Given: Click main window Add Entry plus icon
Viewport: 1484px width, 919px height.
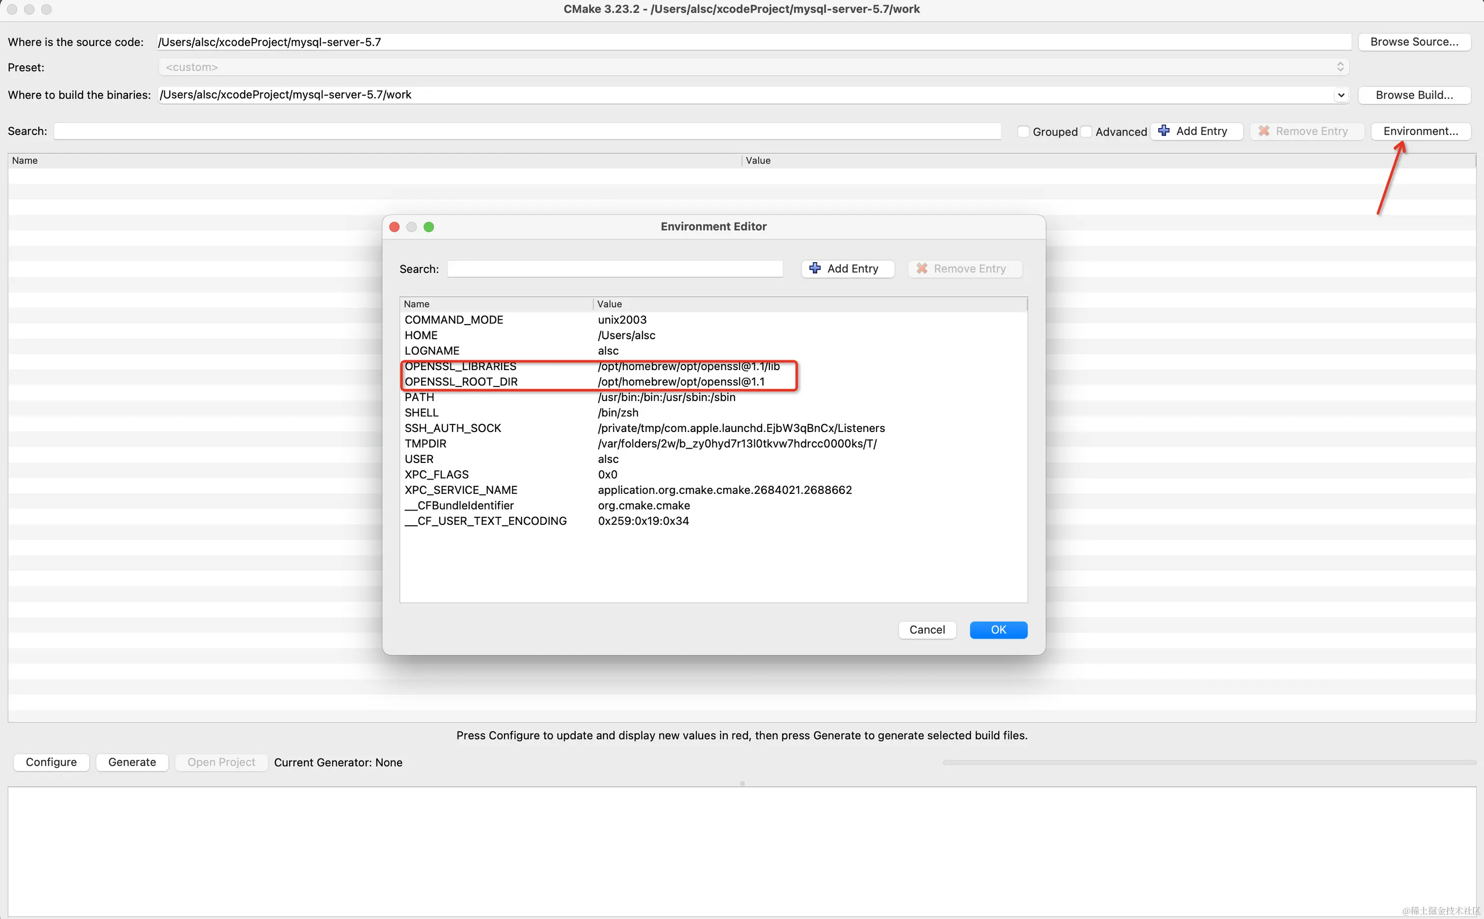Looking at the screenshot, I should click(x=1164, y=131).
